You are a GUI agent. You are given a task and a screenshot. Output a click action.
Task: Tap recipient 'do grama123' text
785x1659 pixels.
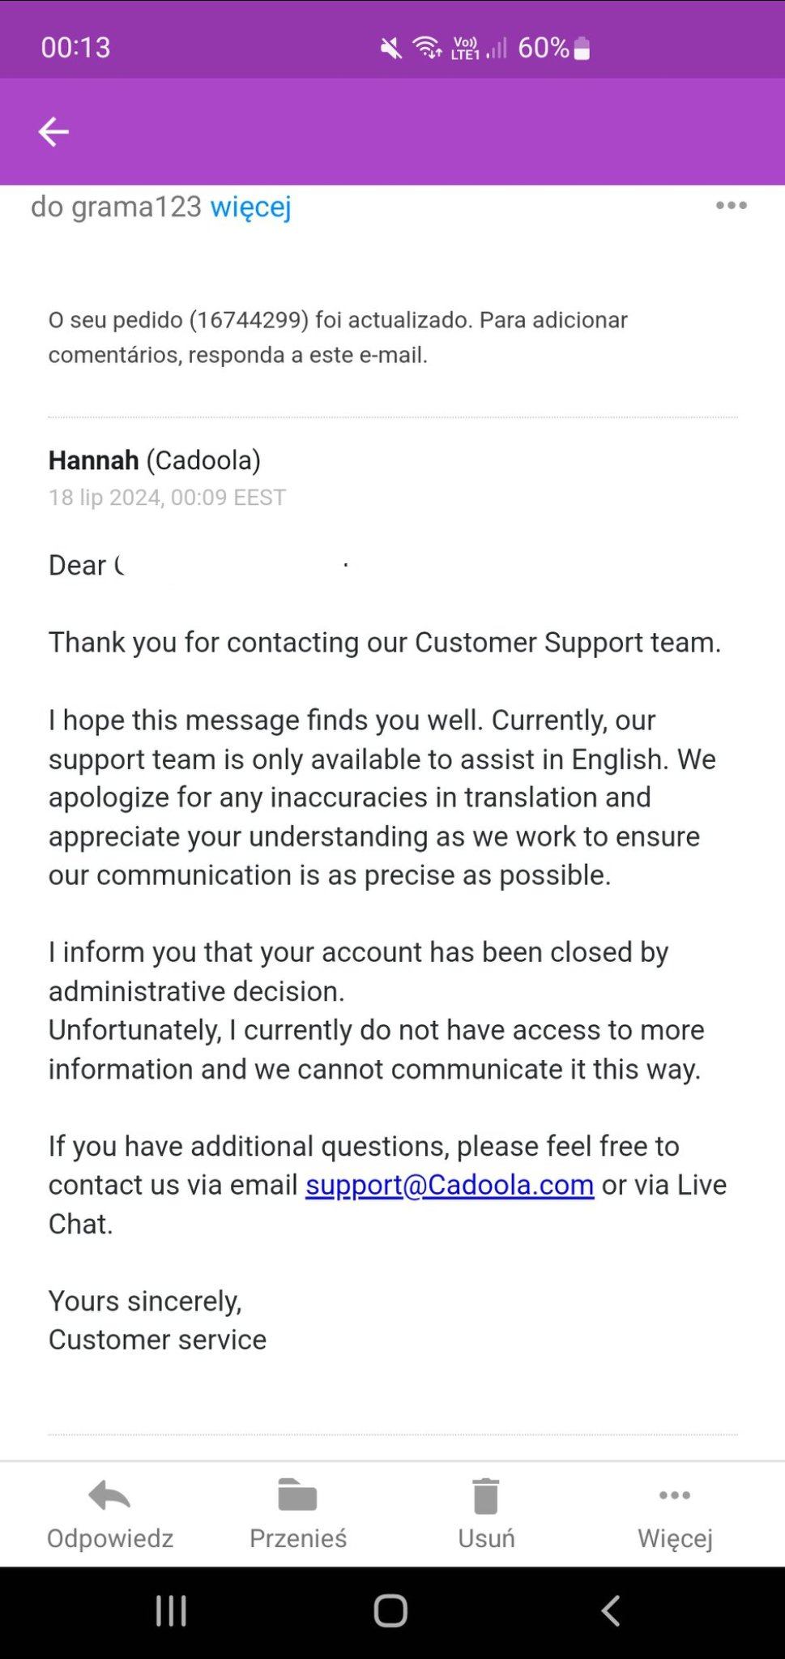[x=116, y=207]
